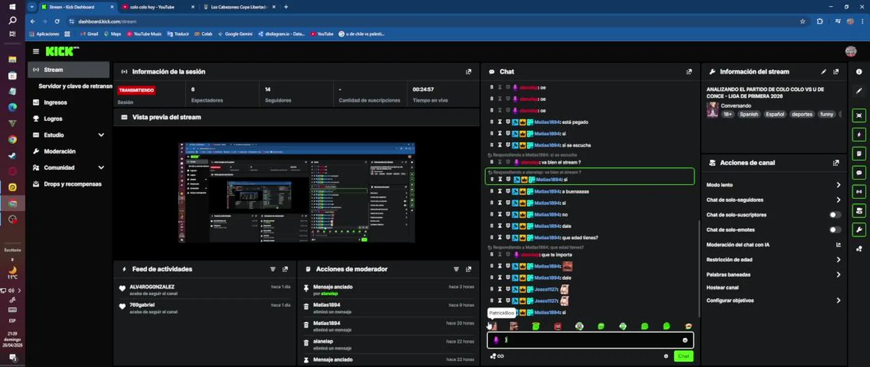Image resolution: width=870 pixels, height=367 pixels.
Task: Toggle the activity feed lightning icon in right sidebar
Action: [859, 135]
